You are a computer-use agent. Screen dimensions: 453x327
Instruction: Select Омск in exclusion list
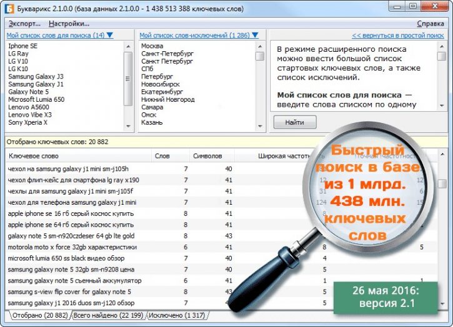(x=149, y=115)
